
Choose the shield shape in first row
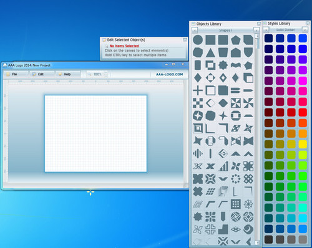click(x=248, y=52)
